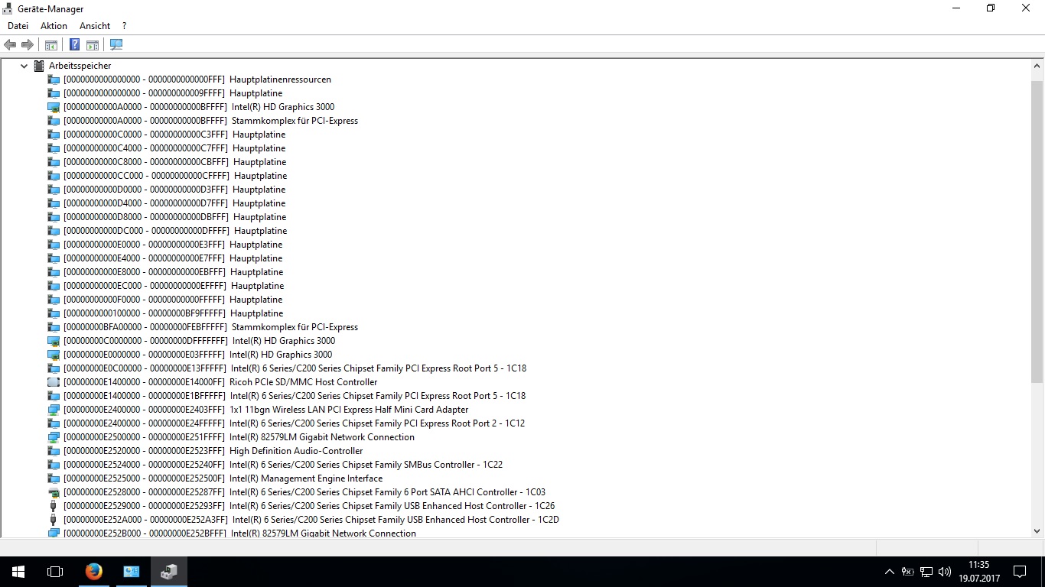The image size is (1045, 587).
Task: Launch Firefox from the taskbar
Action: [93, 572]
